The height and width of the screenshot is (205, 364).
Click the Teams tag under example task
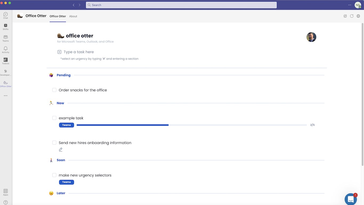pos(67,125)
